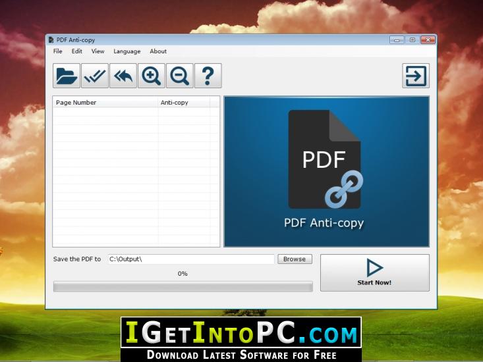The height and width of the screenshot is (362, 483).
Task: Zoom in with the magnifier plus icon
Action: [152, 76]
